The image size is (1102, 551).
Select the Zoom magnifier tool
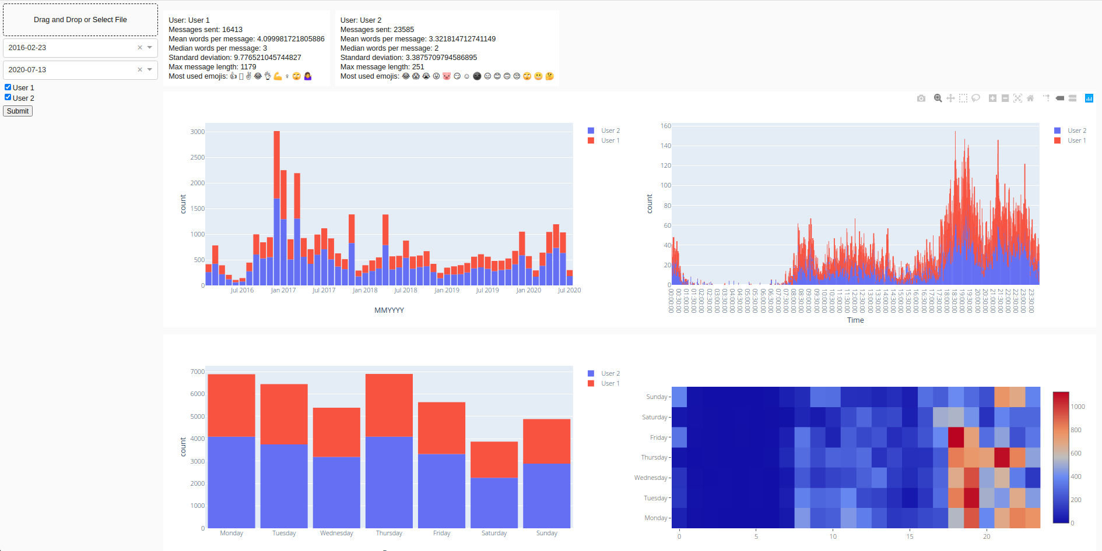(938, 98)
